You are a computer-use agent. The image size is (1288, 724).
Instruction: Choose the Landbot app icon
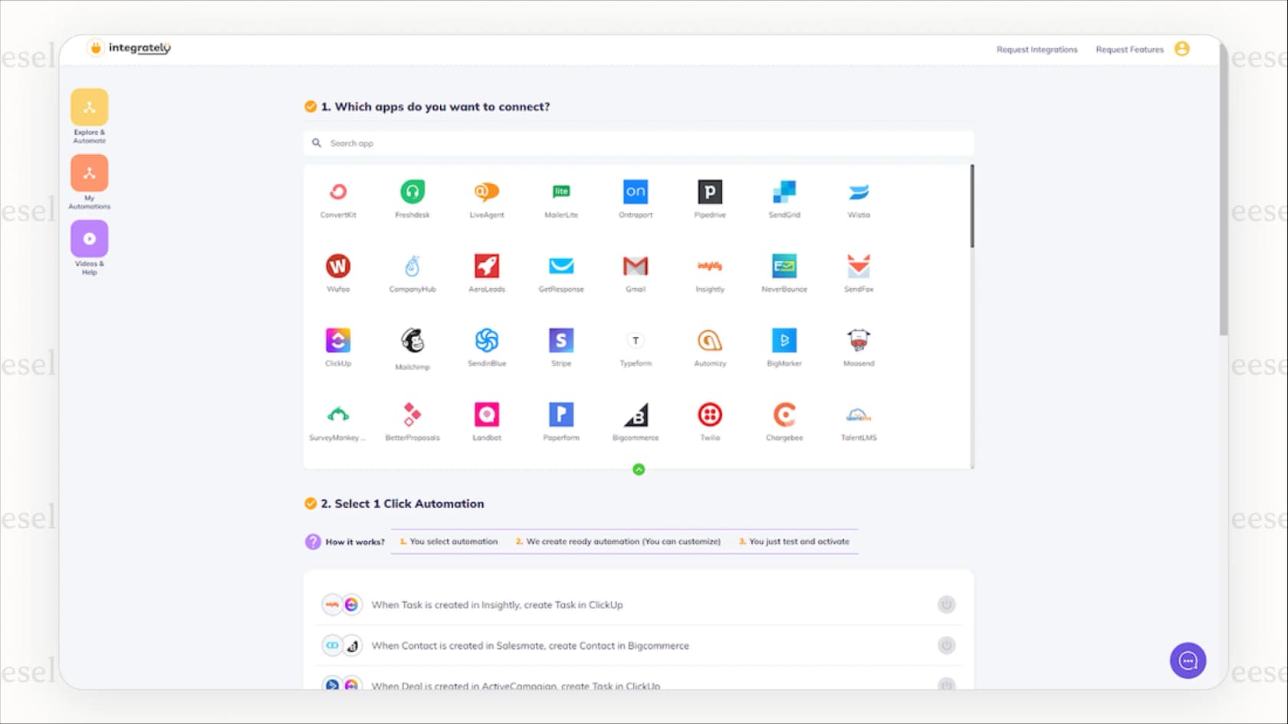pos(487,414)
